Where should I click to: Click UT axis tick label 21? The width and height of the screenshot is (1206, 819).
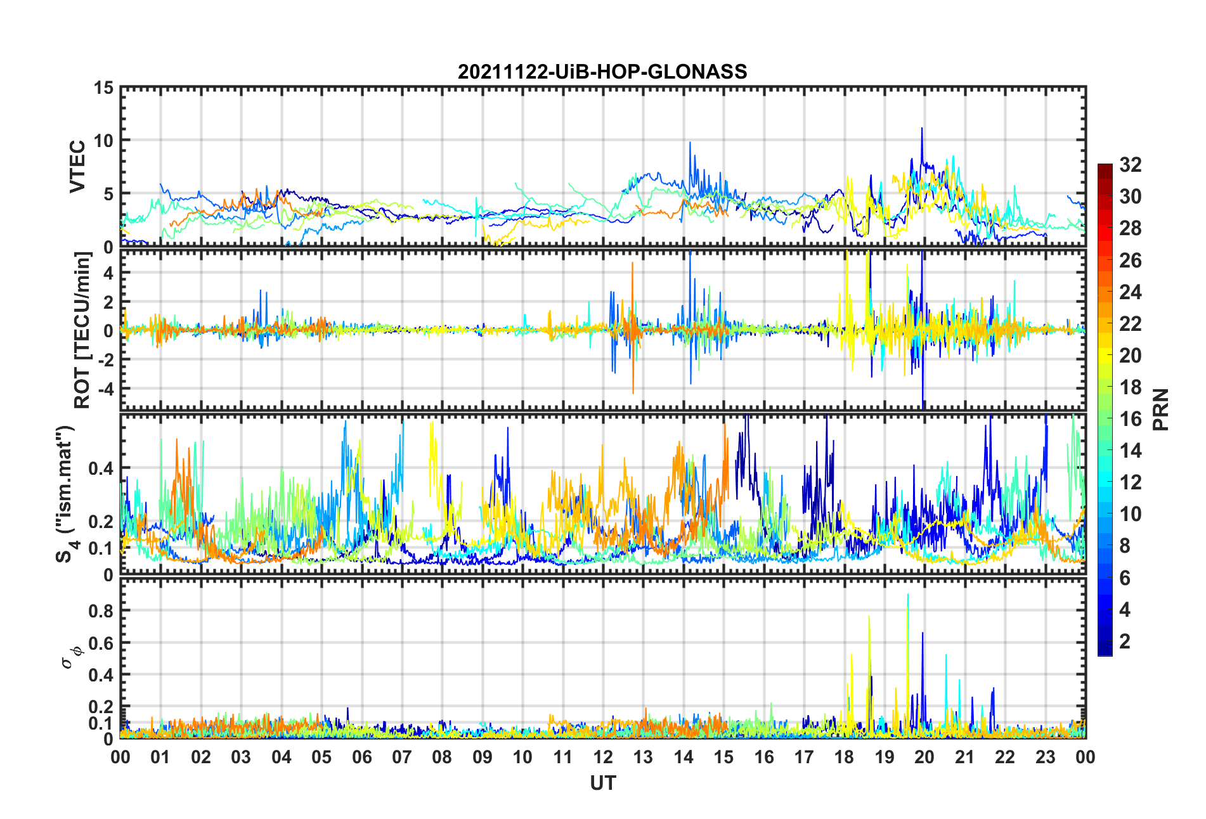click(965, 757)
